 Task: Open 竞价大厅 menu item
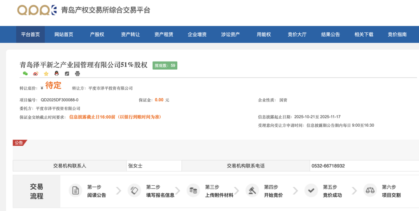(x=297, y=35)
